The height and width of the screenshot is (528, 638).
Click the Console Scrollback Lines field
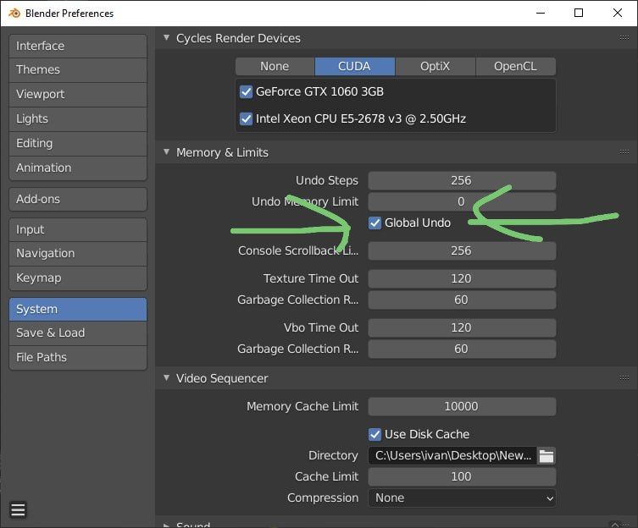[x=462, y=250]
